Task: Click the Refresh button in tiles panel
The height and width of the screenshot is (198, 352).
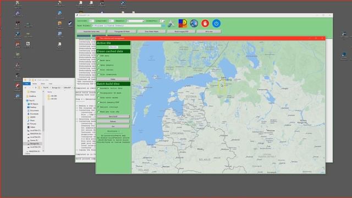Action: tap(113, 122)
